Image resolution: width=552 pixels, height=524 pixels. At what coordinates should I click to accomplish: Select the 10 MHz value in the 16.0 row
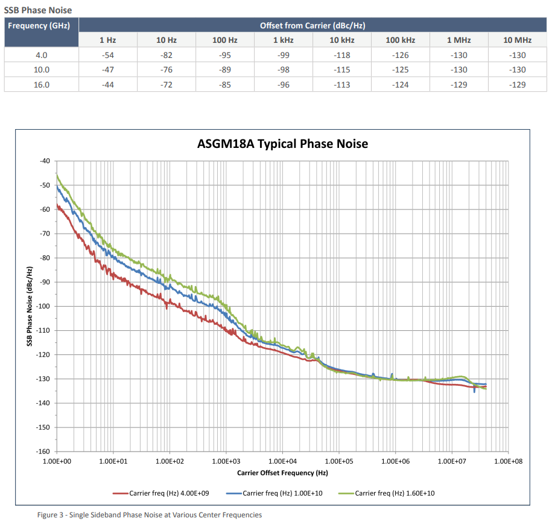518,85
